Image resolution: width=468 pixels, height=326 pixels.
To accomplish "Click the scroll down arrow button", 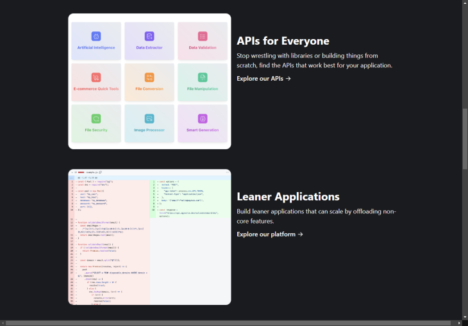I will (465, 316).
